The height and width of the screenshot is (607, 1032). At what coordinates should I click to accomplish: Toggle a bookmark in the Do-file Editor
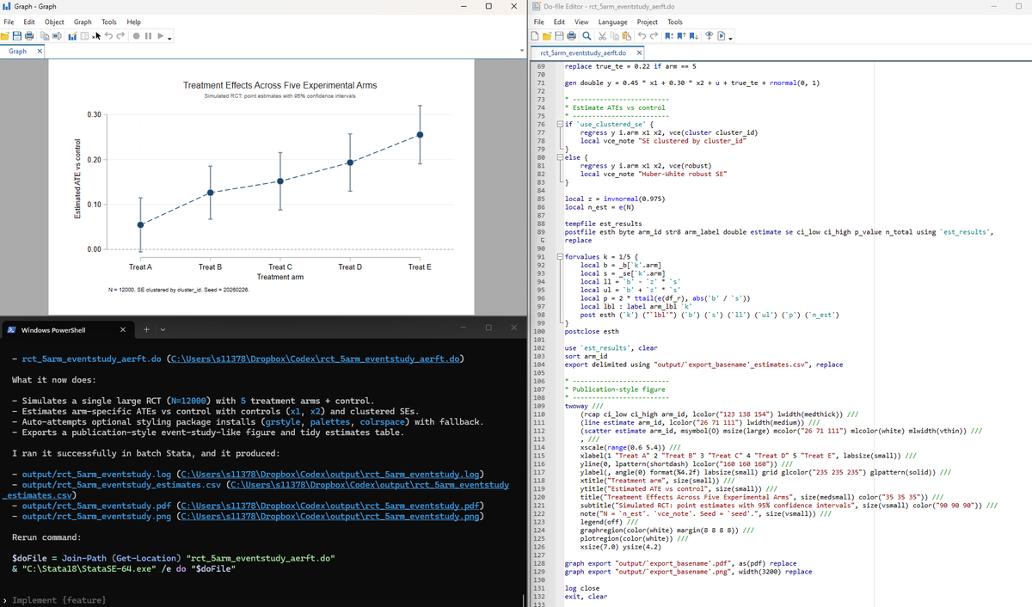point(669,36)
